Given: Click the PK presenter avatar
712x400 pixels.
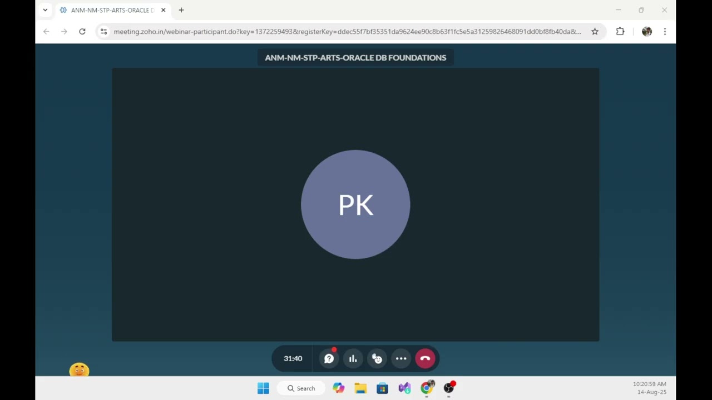Looking at the screenshot, I should tap(355, 204).
